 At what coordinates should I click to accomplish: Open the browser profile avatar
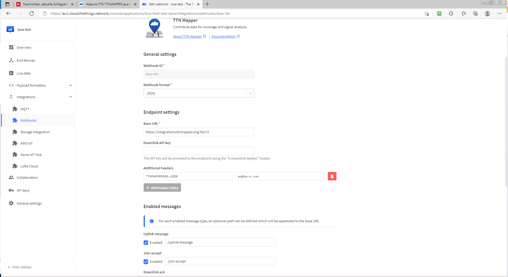(487, 13)
